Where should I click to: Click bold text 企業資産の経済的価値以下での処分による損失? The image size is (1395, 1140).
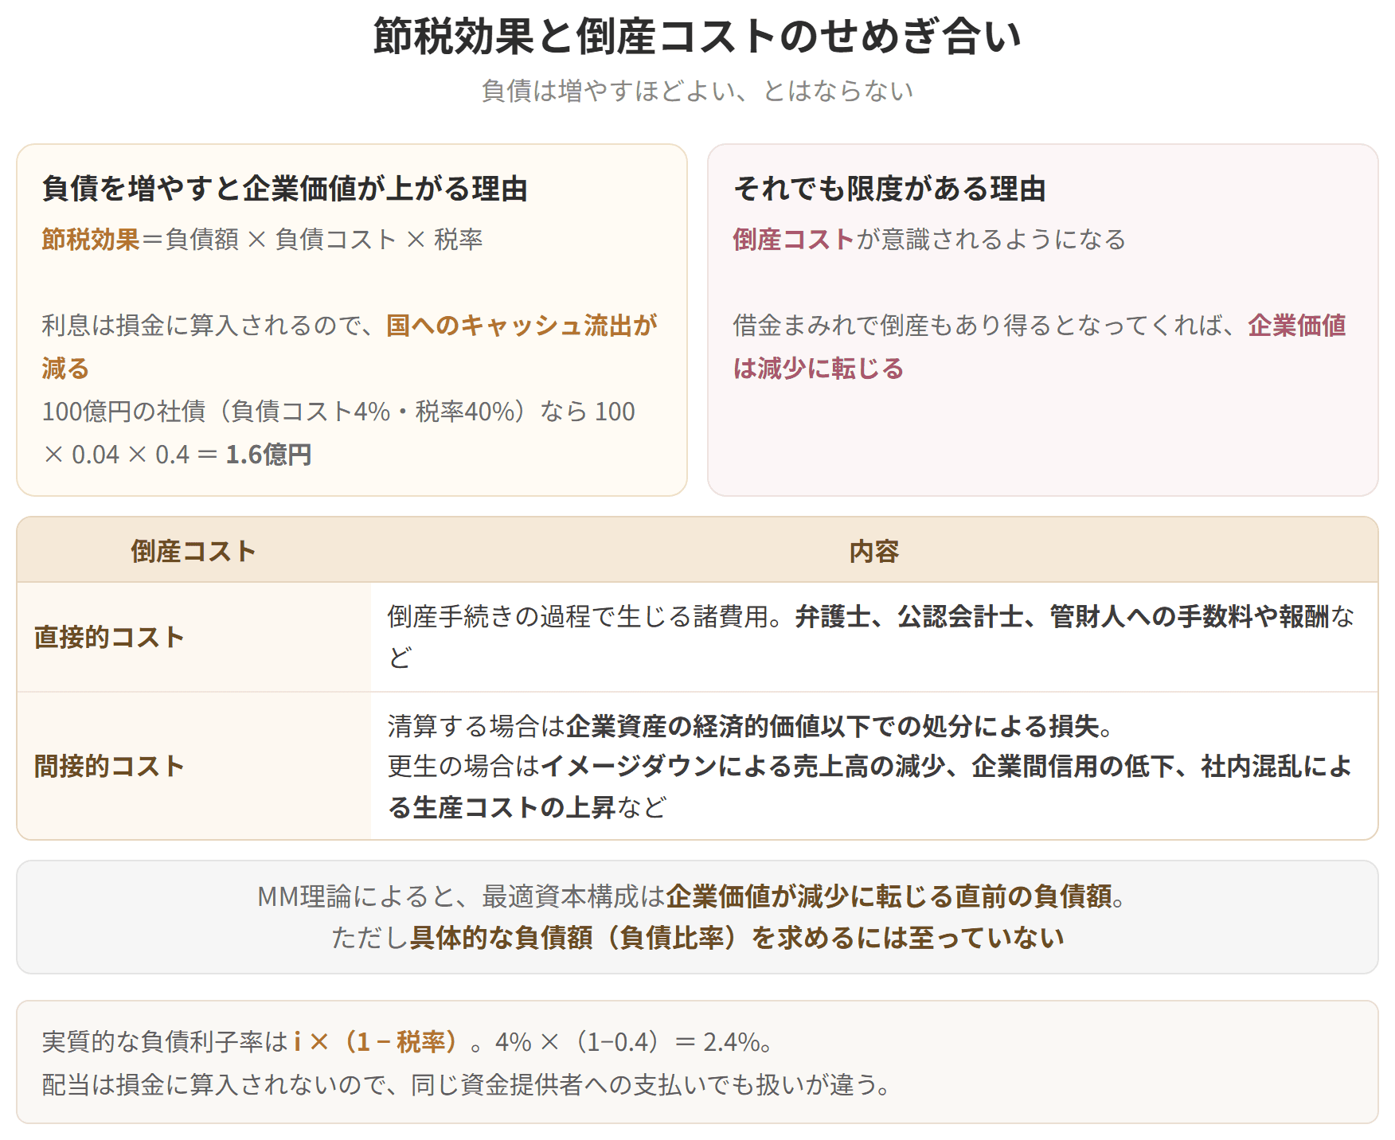[x=833, y=726]
